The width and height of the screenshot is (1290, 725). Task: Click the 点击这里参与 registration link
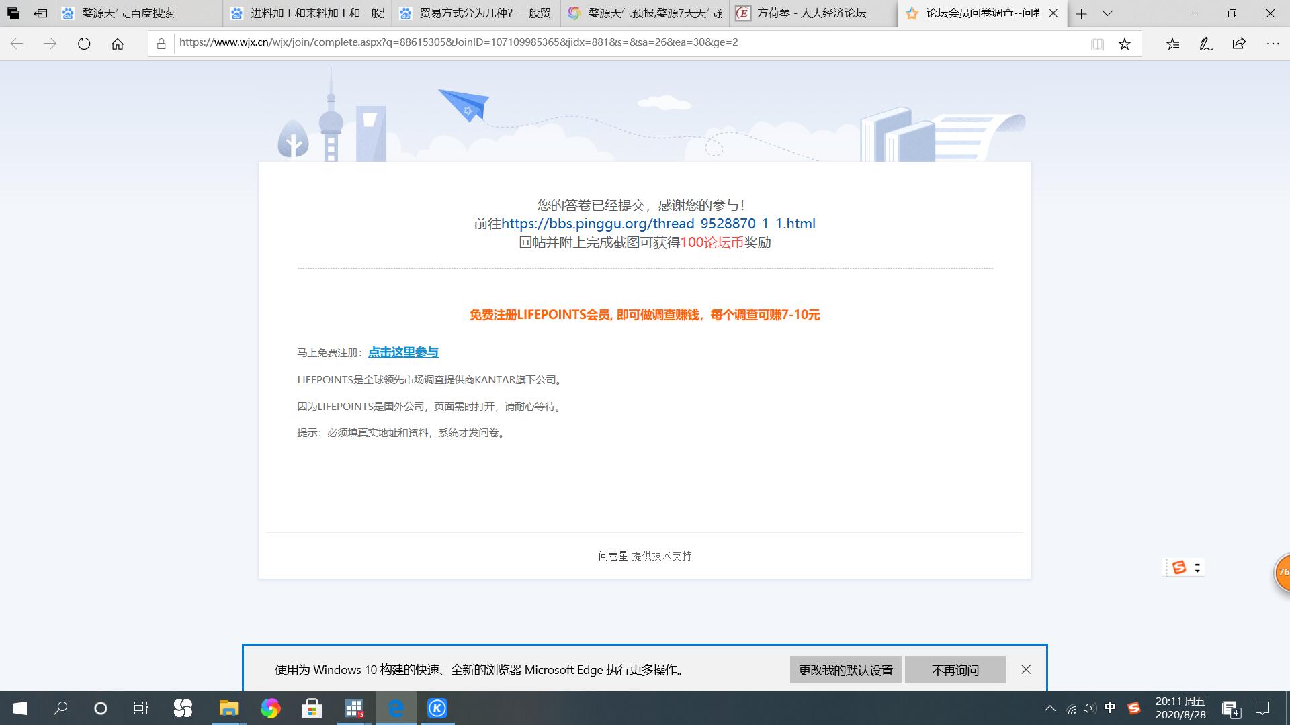403,352
